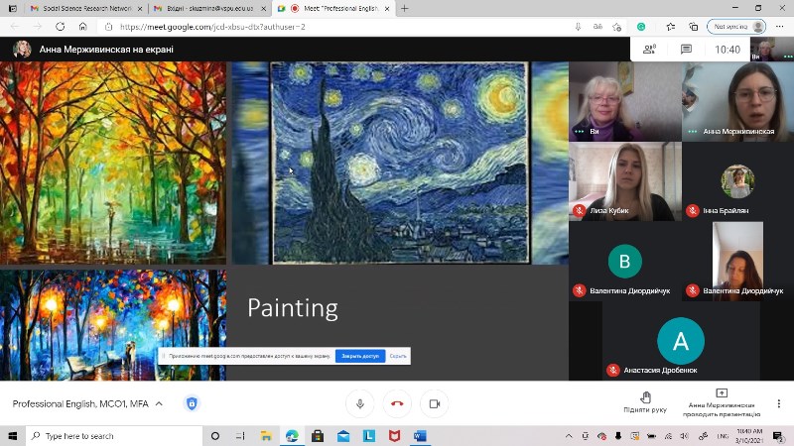The image size is (794, 446).
Task: Open the presentation status by Анна Мерживинская
Action: click(722, 403)
